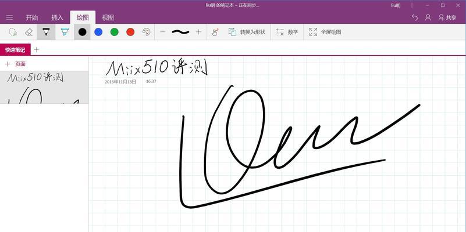The height and width of the screenshot is (232, 466).
Task: Select the 绘图 tab
Action: (83, 17)
